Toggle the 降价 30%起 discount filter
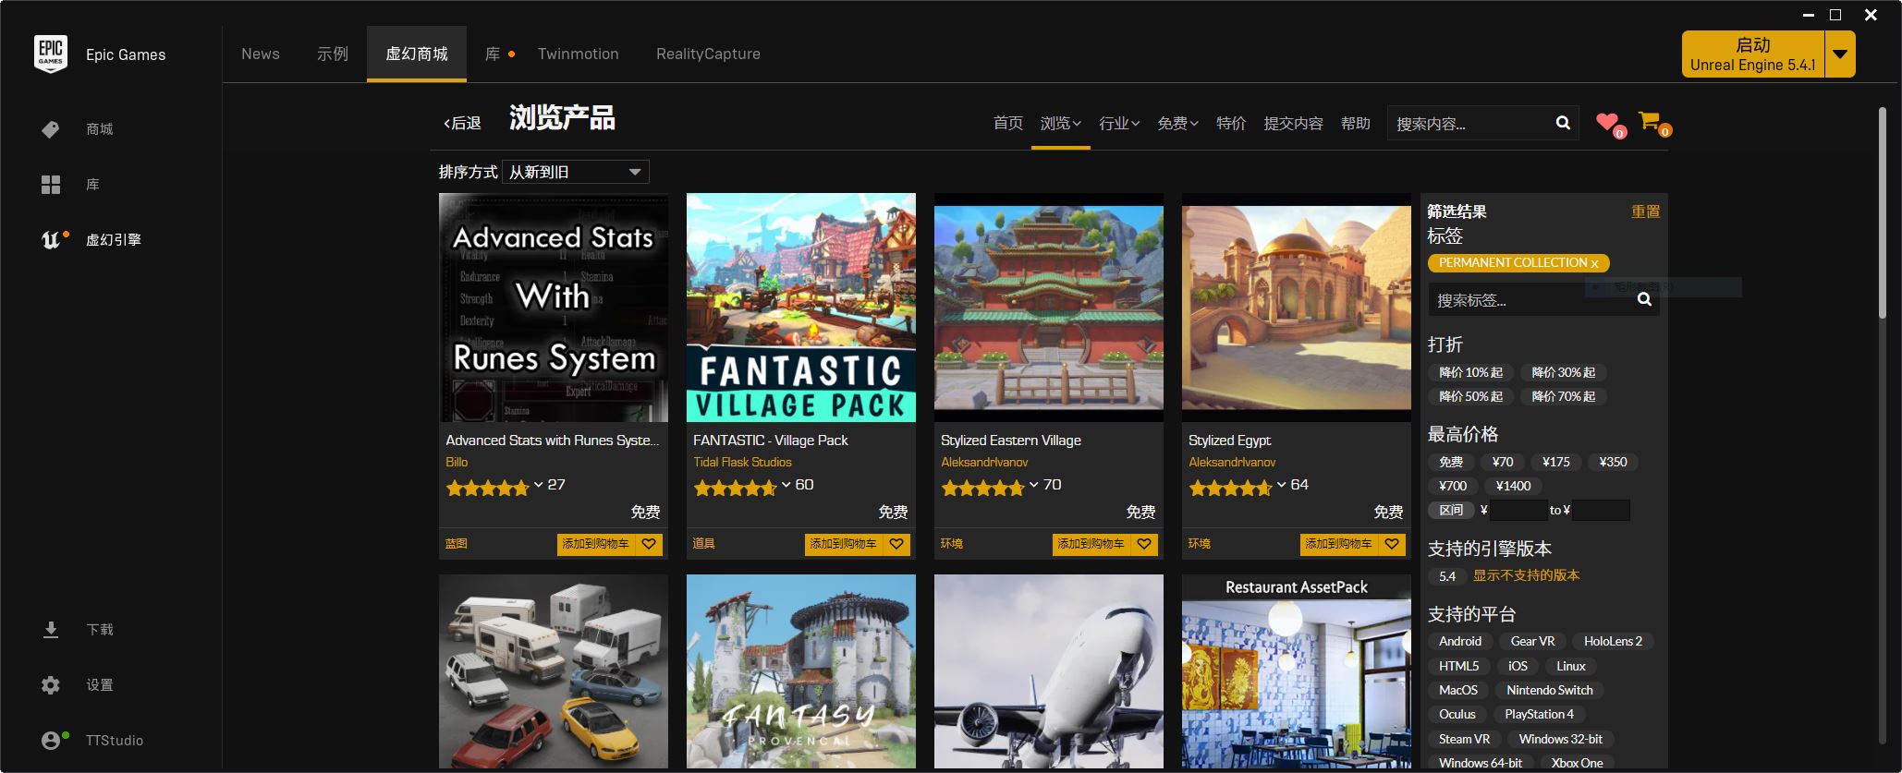1902x773 pixels. click(x=1563, y=372)
